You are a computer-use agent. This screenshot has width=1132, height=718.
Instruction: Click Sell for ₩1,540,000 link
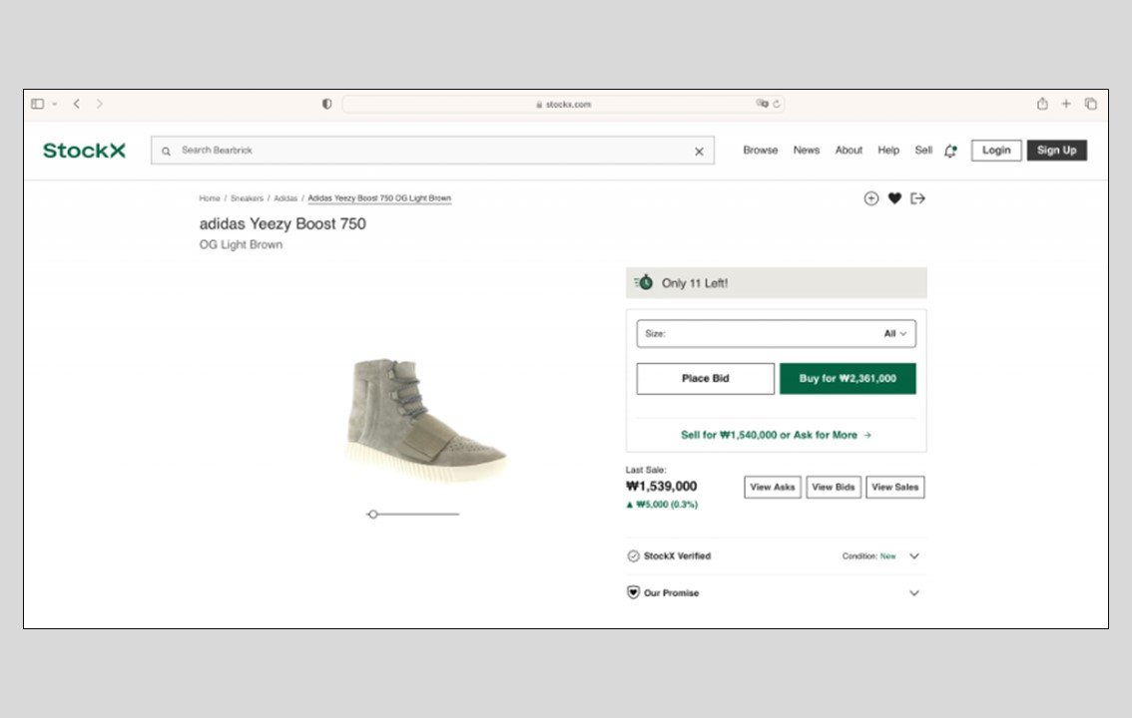click(776, 435)
